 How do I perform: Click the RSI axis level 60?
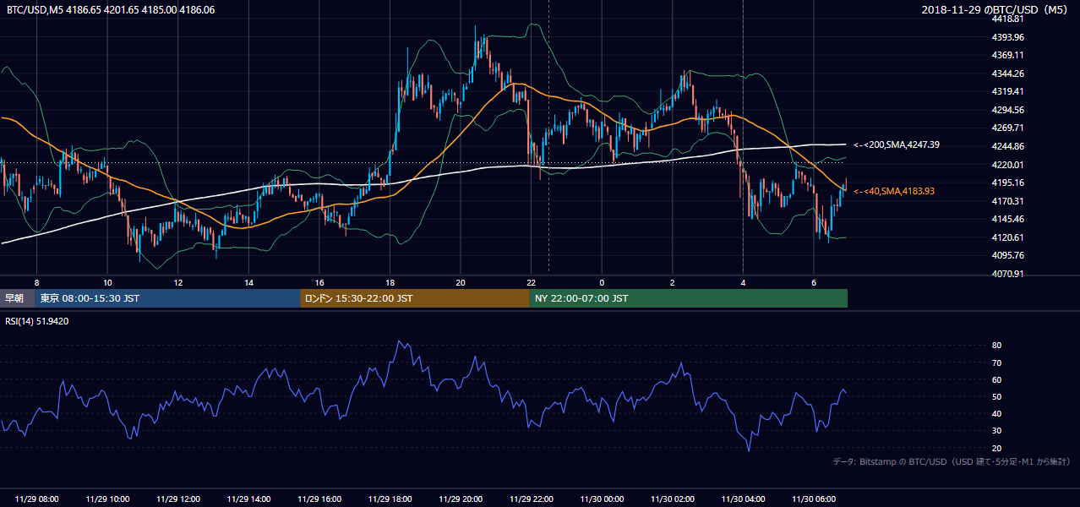point(996,380)
